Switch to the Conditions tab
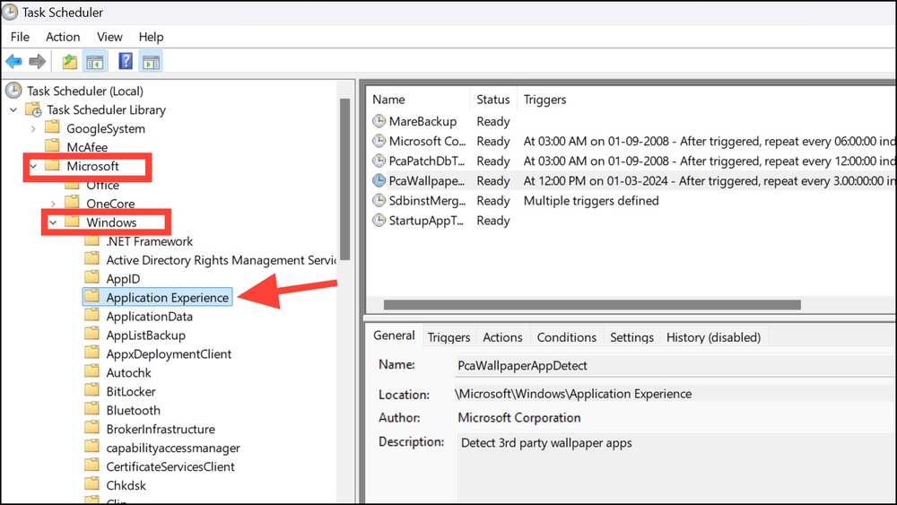This screenshot has height=505, width=897. click(x=566, y=337)
